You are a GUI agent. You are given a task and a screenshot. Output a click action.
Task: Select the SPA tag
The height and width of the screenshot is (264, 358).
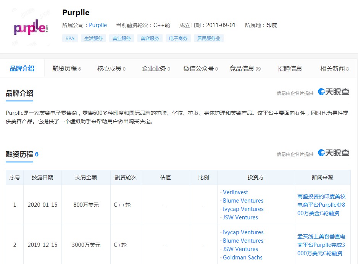click(70, 38)
